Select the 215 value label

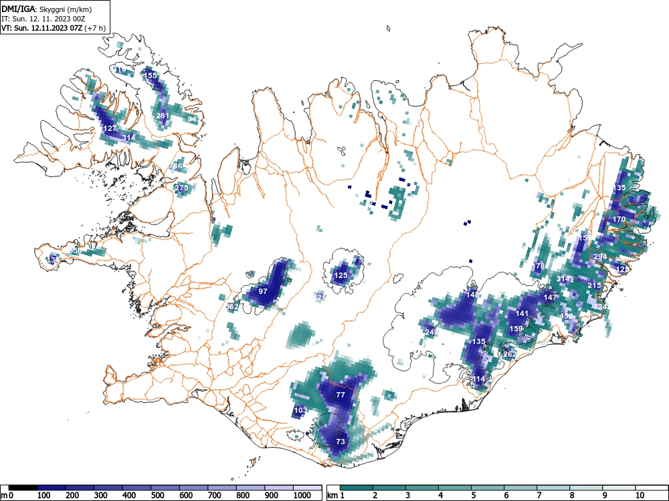(594, 285)
